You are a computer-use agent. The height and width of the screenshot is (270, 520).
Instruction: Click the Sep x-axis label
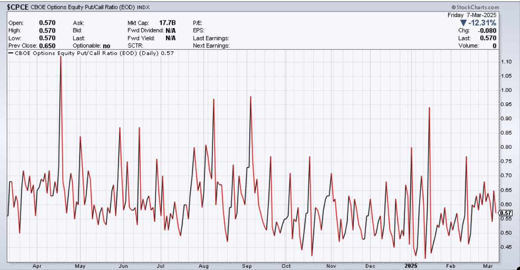click(x=247, y=266)
